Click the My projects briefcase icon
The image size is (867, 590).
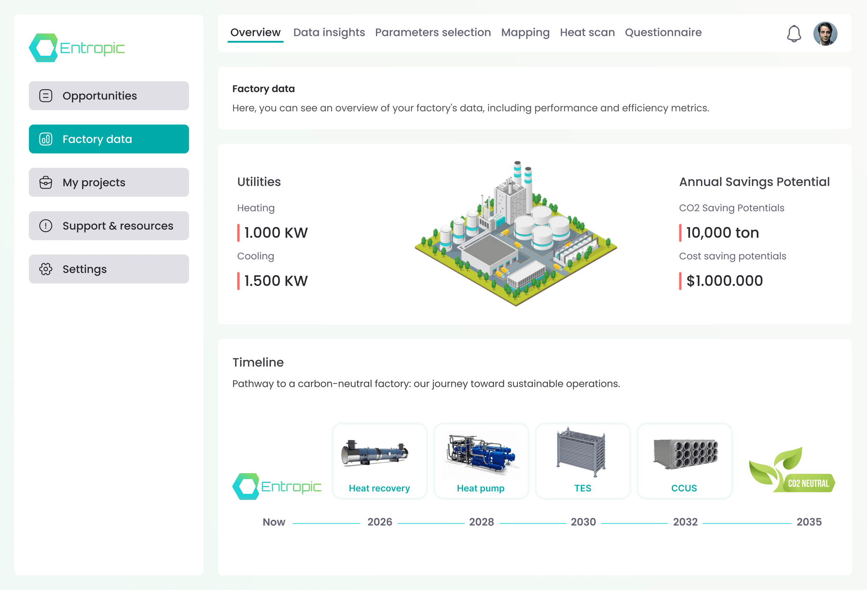tap(46, 182)
